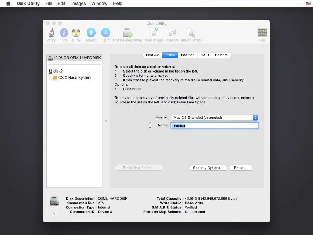Open help with the question mark button

coord(54,215)
